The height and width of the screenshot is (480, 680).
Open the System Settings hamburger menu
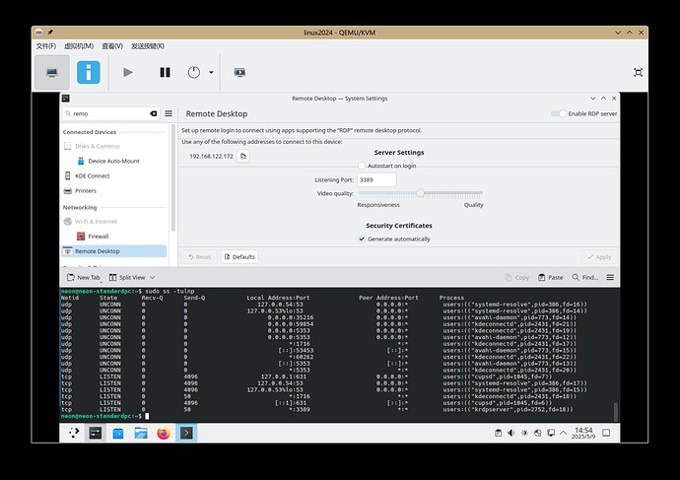tap(169, 113)
